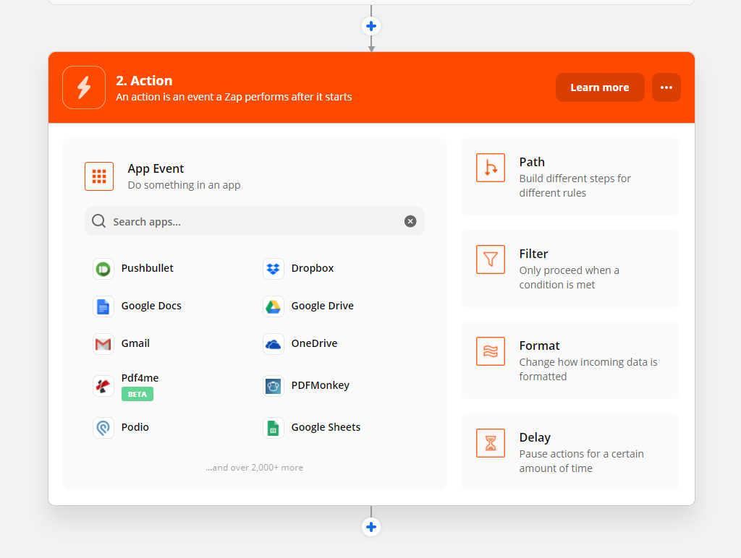The height and width of the screenshot is (558, 741).
Task: Click plus button below Action card
Action: tap(371, 527)
